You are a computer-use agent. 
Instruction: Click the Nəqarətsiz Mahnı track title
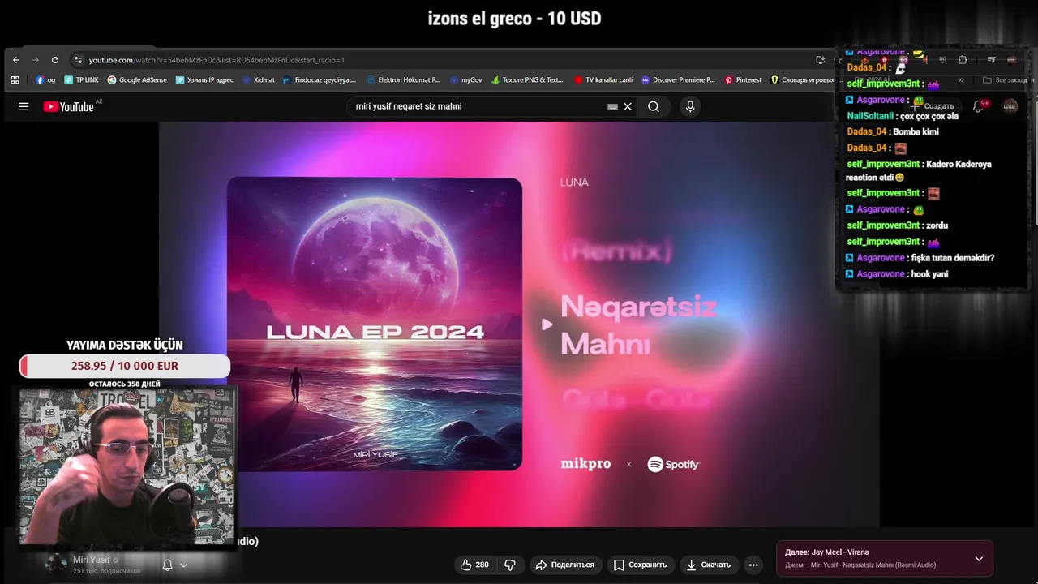[x=638, y=325]
